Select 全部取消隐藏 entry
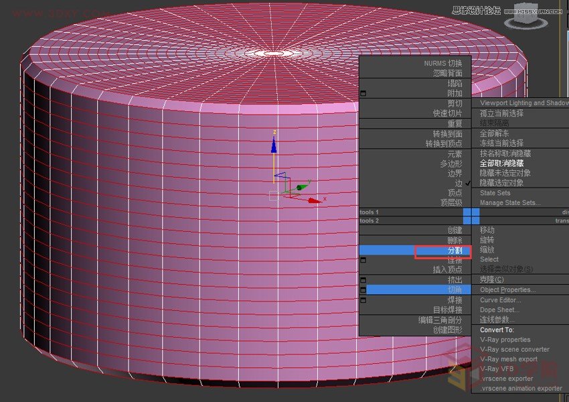Screen dimensions: 569x402 (501, 163)
